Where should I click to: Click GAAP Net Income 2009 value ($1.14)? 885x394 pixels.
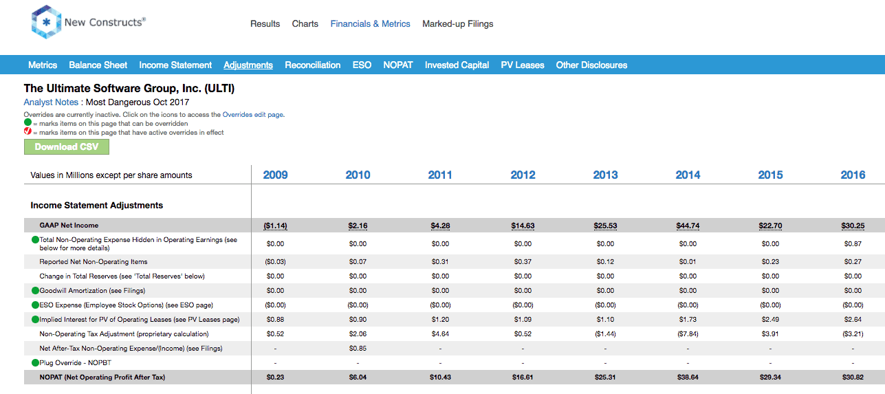pos(275,226)
